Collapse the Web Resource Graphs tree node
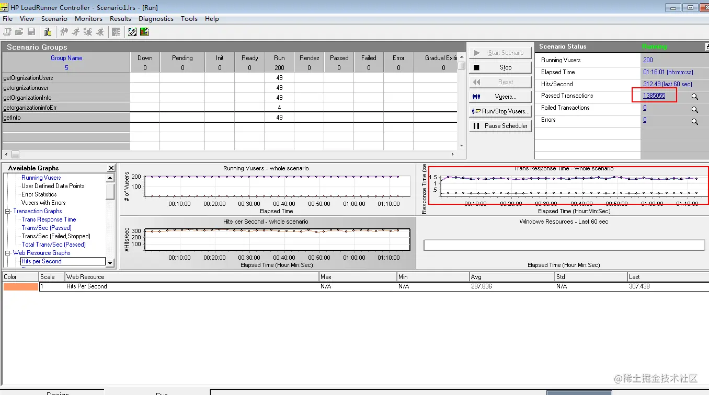The image size is (709, 395). coord(8,253)
